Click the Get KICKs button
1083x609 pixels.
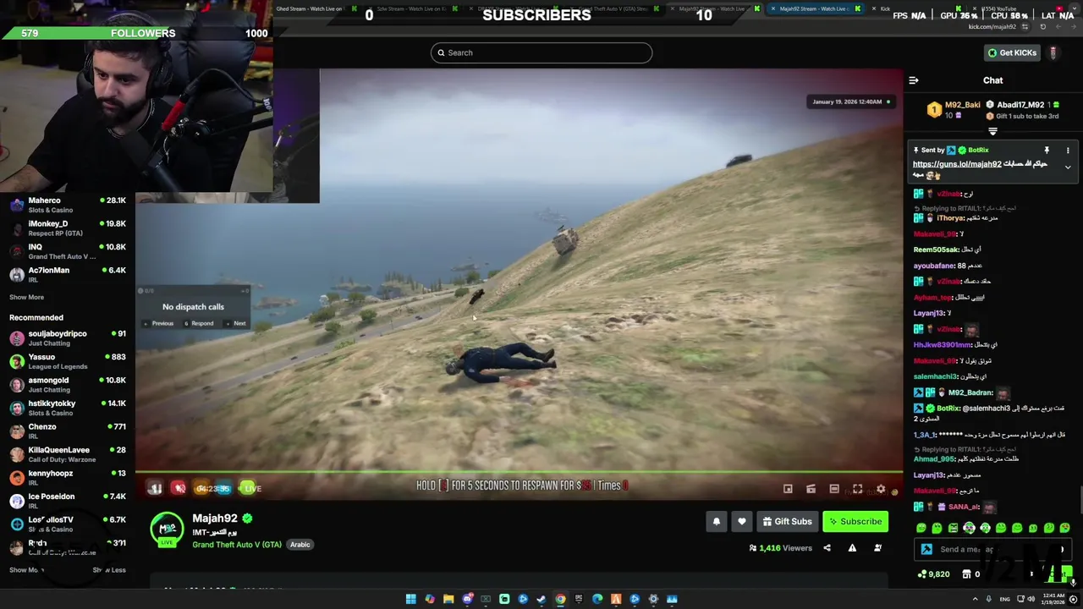1012,52
